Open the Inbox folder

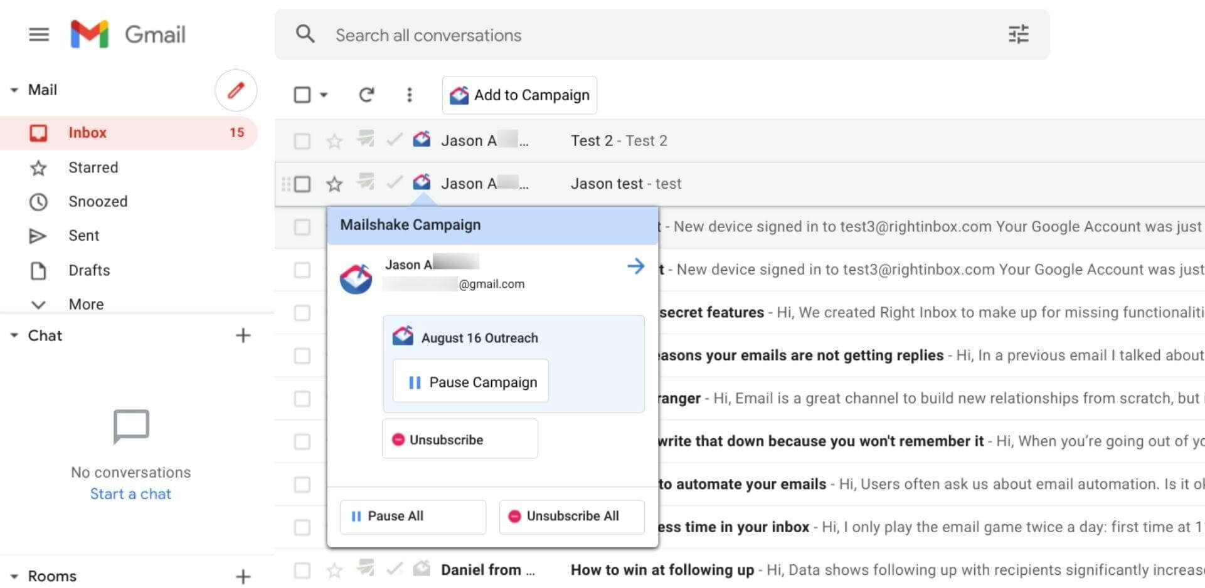point(129,133)
